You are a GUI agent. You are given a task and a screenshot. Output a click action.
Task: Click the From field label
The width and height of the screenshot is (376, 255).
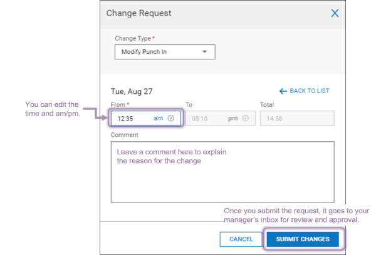119,104
